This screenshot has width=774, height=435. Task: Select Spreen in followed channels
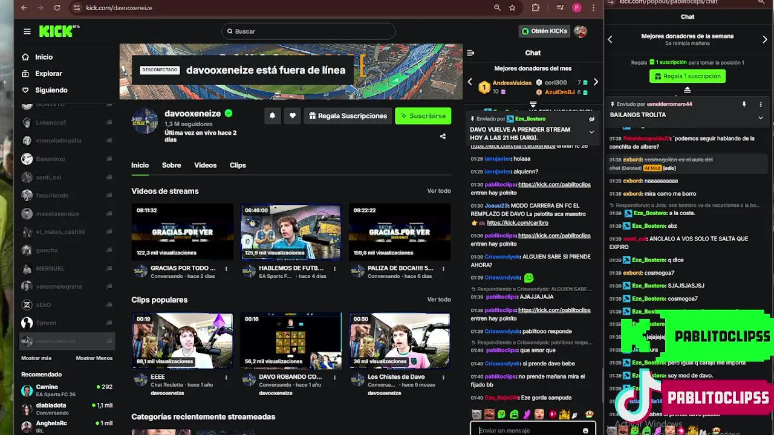(67, 323)
